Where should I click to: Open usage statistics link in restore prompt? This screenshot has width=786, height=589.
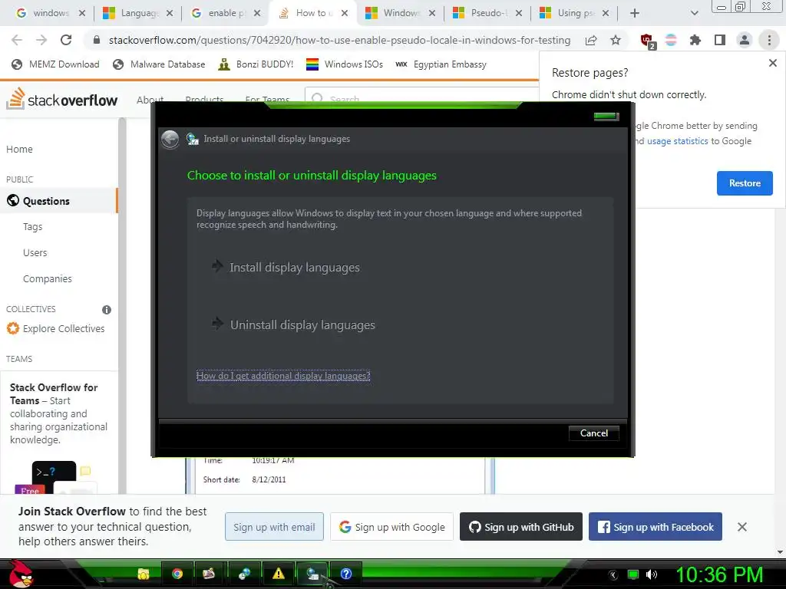(677, 141)
